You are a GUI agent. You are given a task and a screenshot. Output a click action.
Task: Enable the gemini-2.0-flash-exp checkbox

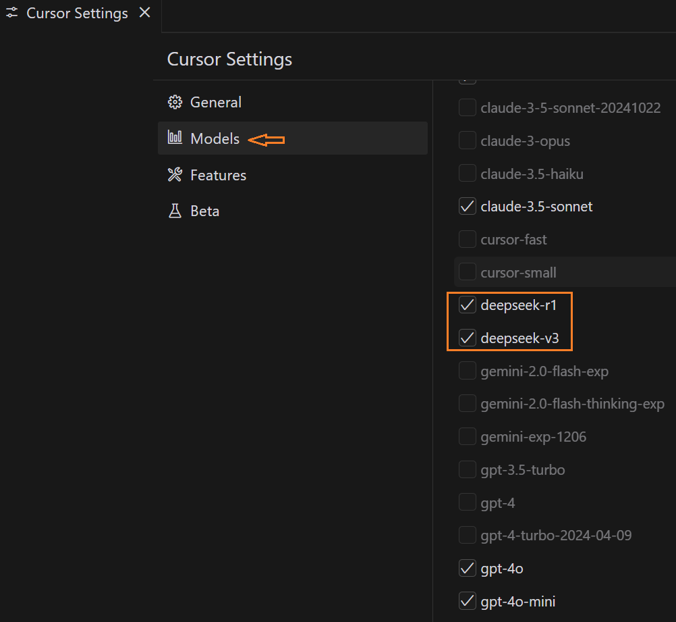[x=468, y=371]
